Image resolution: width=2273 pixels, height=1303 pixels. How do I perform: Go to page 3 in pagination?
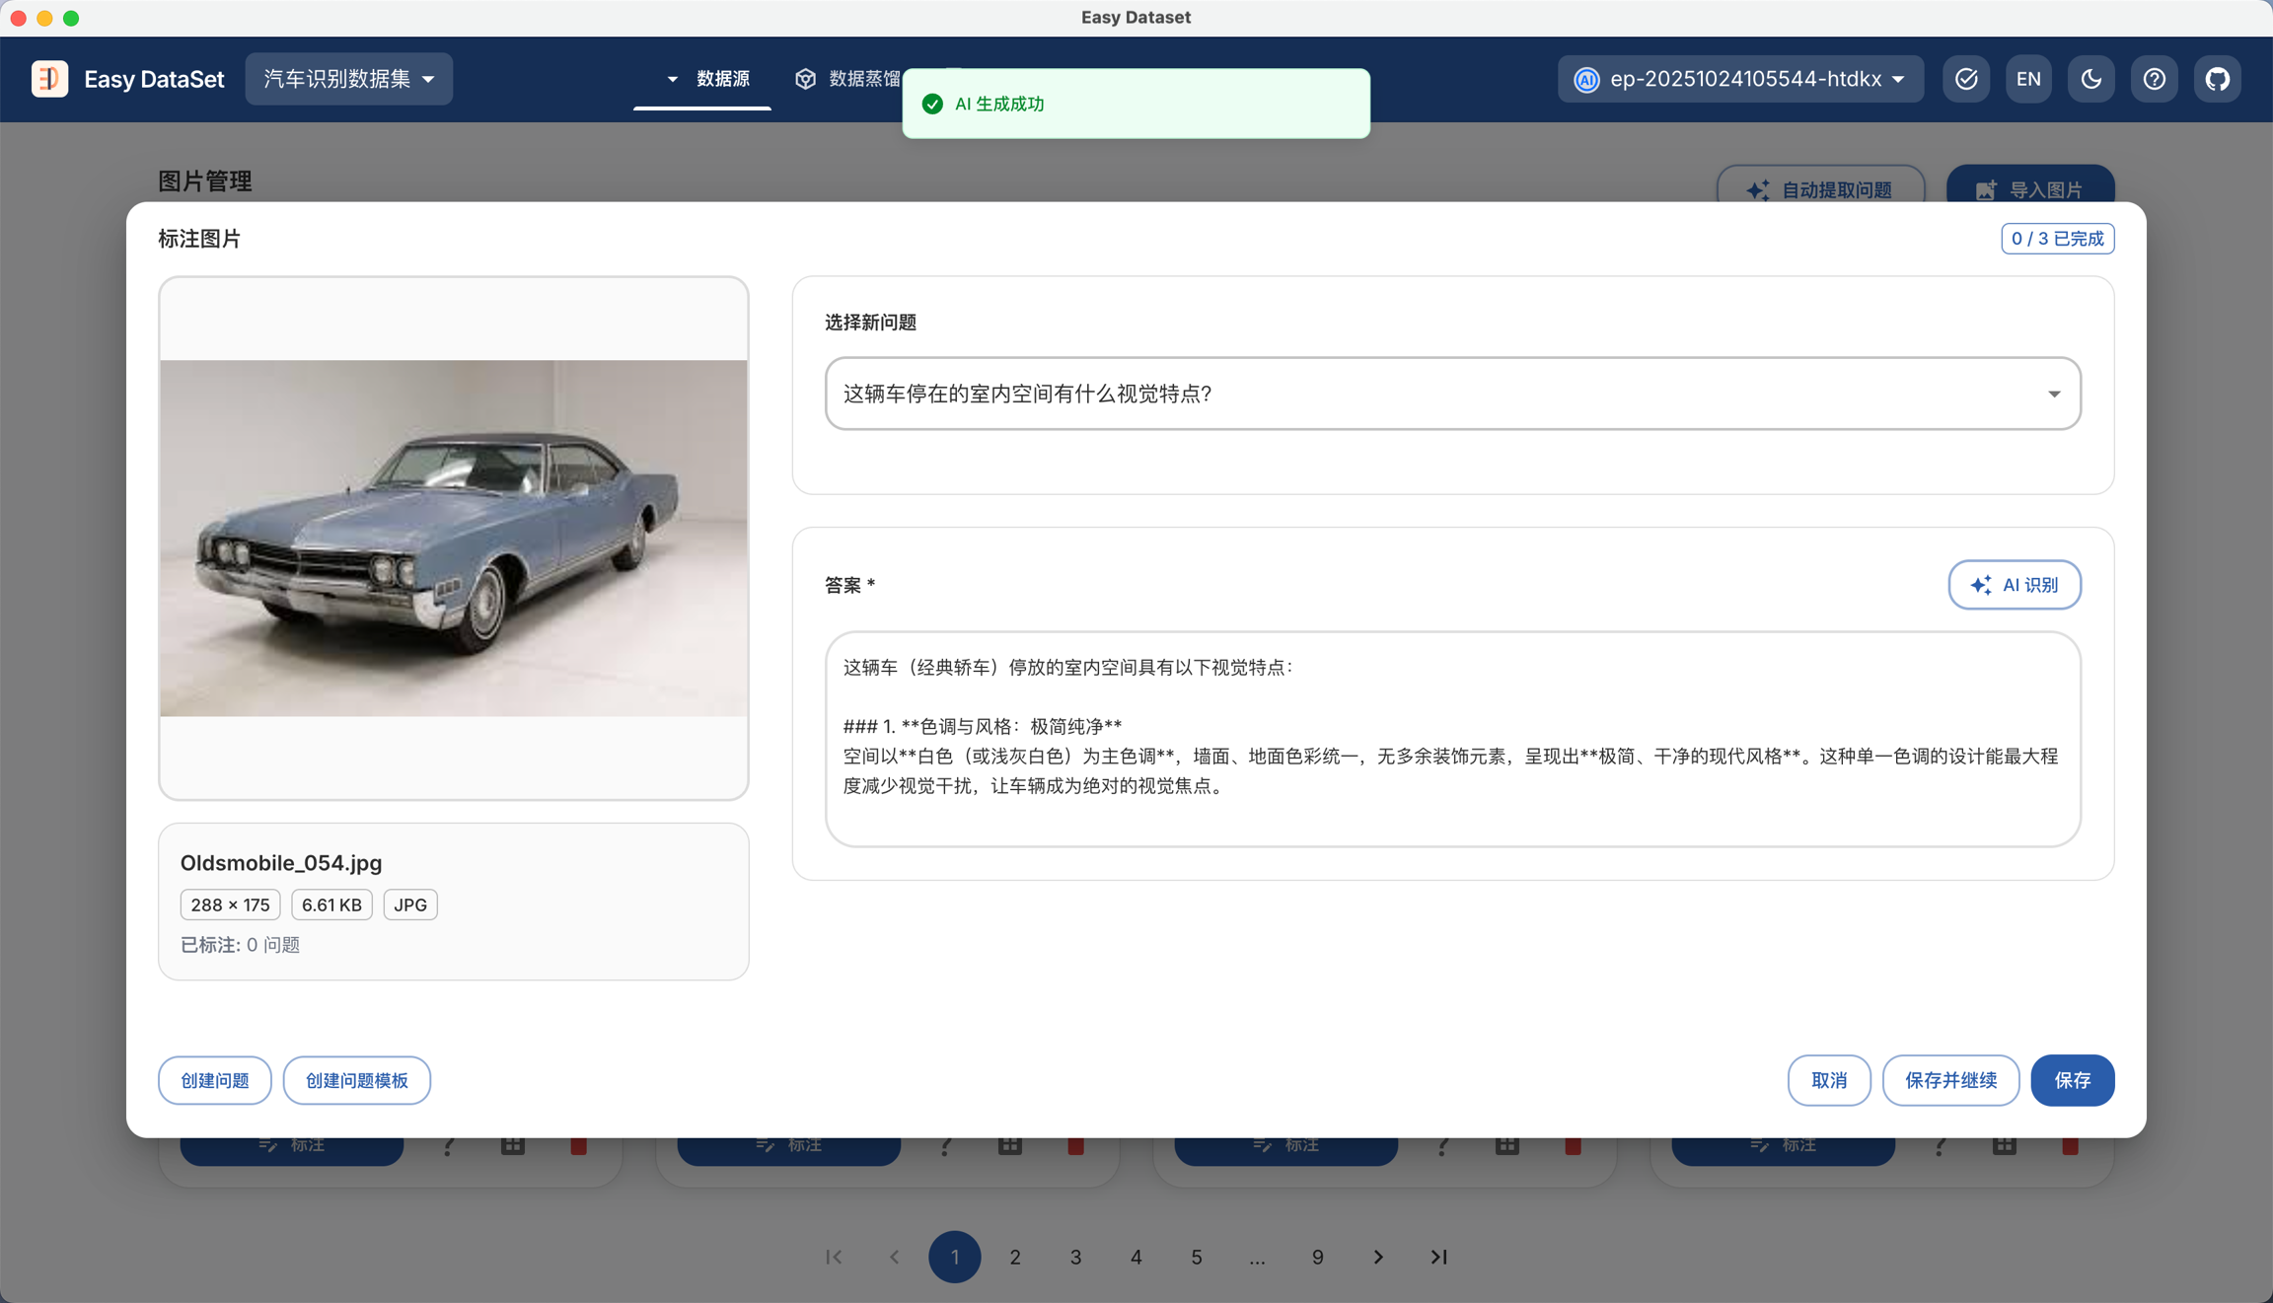[1075, 1257]
